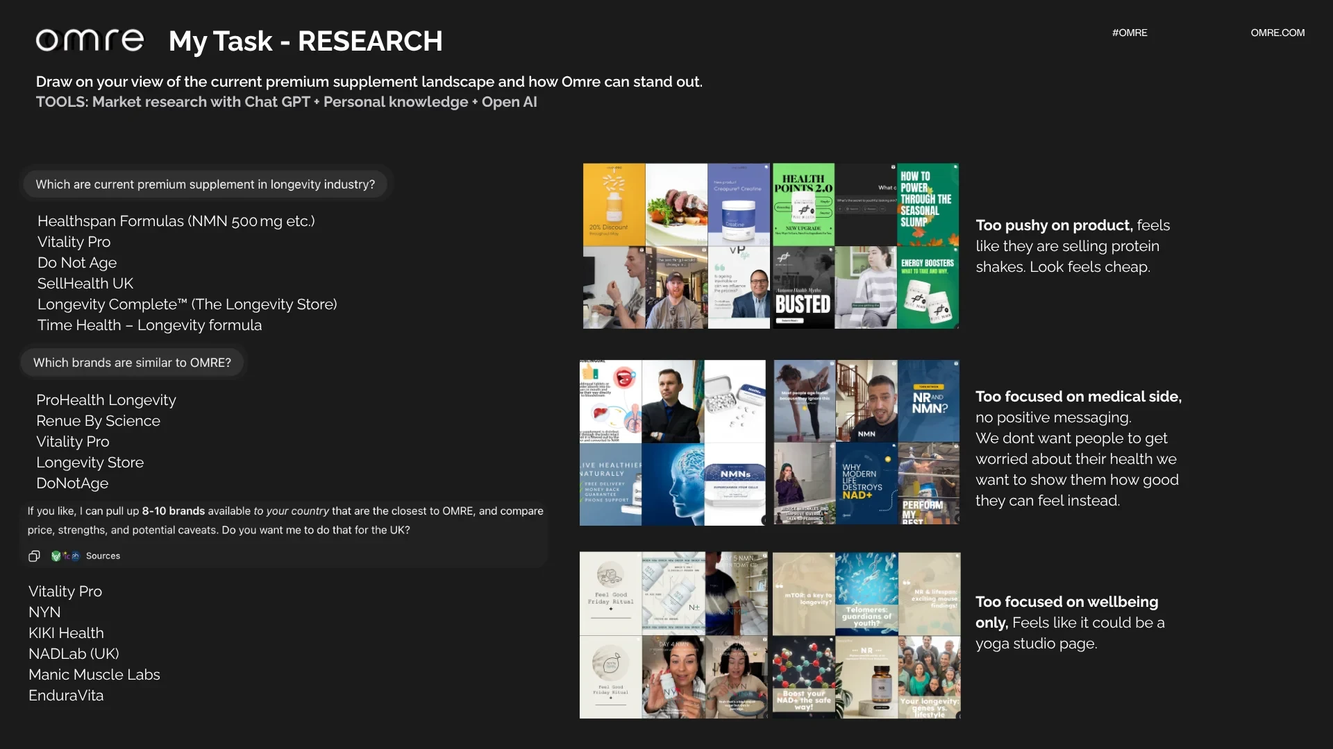Open the 'Why modern life destroys NAD+' thumbnail

(866, 483)
